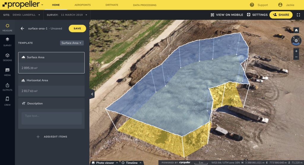The width and height of the screenshot is (304, 165).
Task: Open the Survey layers panel
Action: pos(7,42)
